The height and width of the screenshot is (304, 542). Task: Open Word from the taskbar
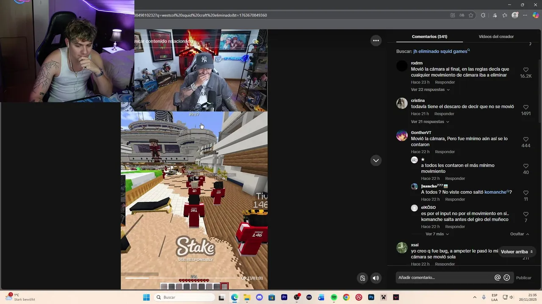pos(321,297)
